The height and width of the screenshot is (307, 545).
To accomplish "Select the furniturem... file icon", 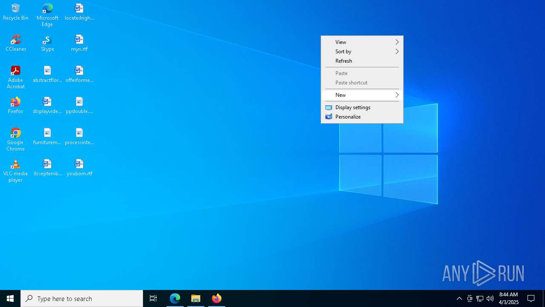I will click(47, 136).
